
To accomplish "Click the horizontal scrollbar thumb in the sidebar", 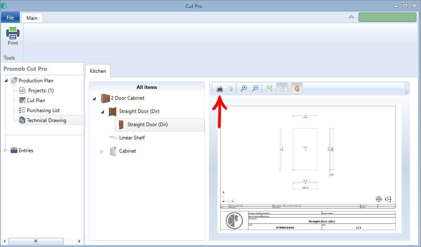I will [36, 241].
